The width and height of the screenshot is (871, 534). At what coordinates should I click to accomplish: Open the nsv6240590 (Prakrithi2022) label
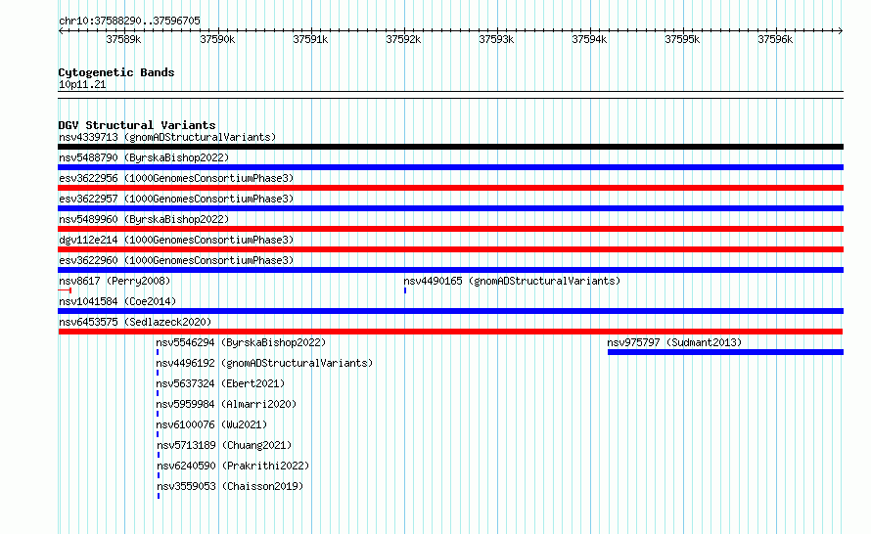[233, 466]
